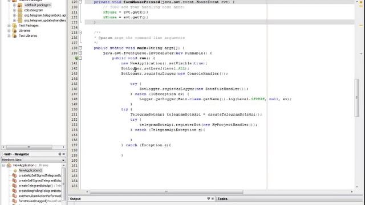The height and width of the screenshot is (205, 365).
Task: Select cobatelegram in the project tree
Action: (x=33, y=10)
